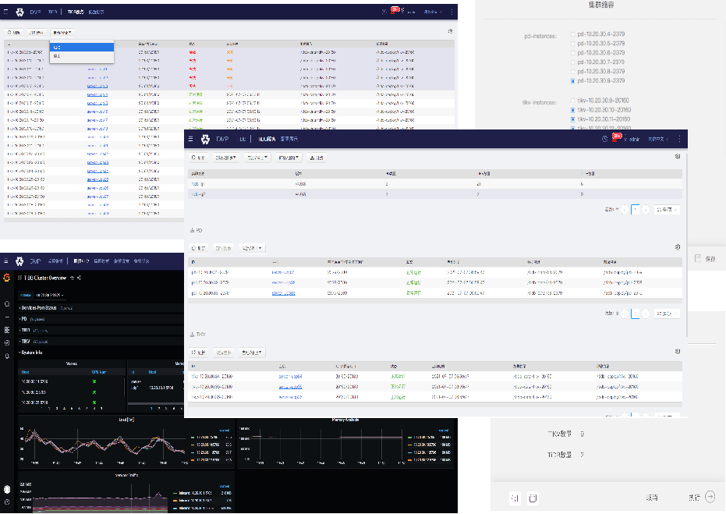Click the clock icon in the front window header
This screenshot has height=514, width=726.
coord(604,139)
